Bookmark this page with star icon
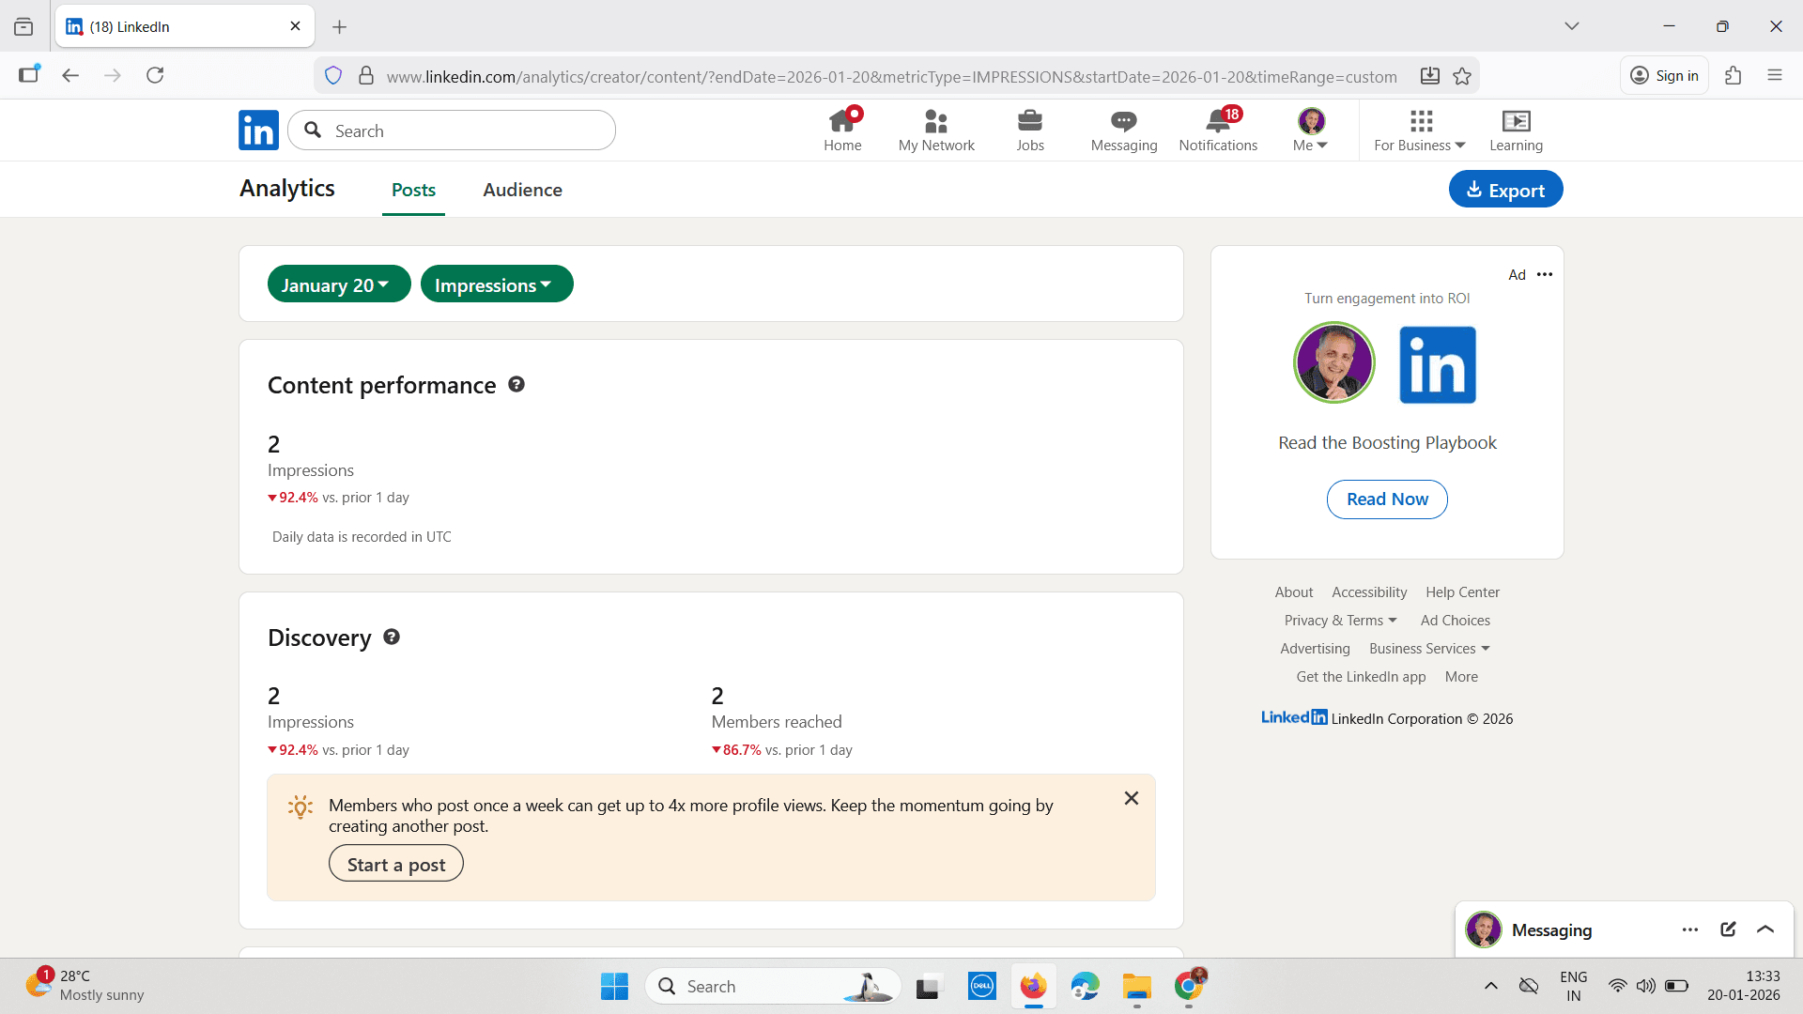 tap(1462, 76)
